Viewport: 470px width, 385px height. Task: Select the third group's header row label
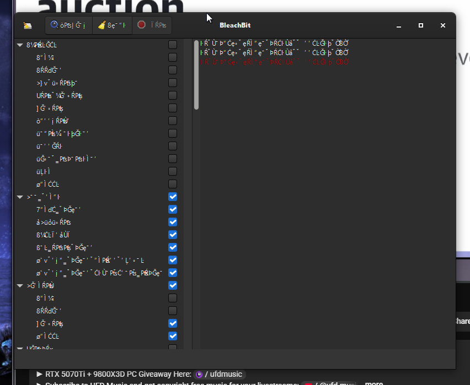tap(40, 286)
